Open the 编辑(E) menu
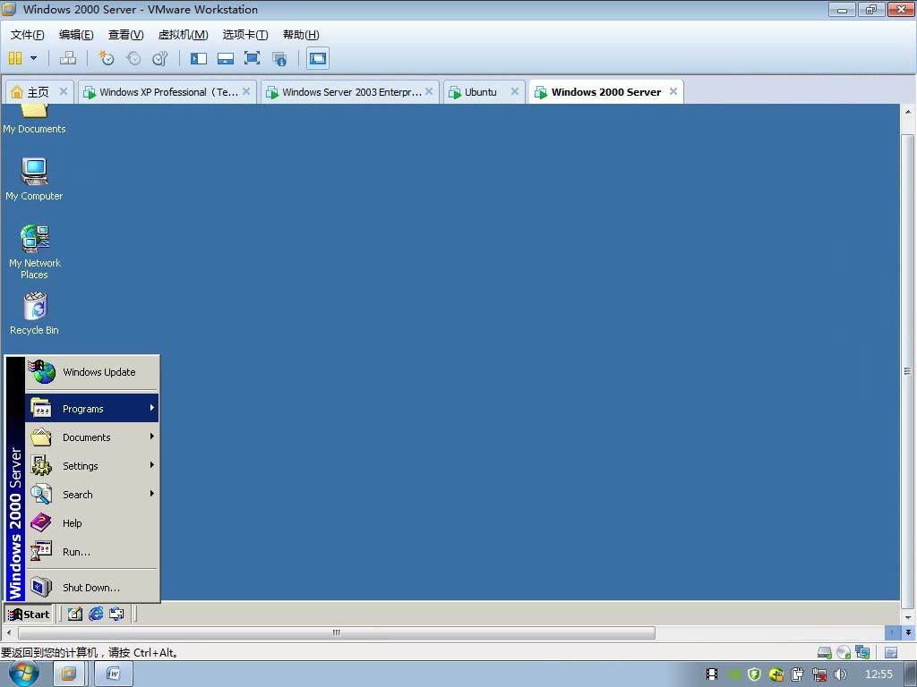Image resolution: width=917 pixels, height=687 pixels. click(76, 35)
